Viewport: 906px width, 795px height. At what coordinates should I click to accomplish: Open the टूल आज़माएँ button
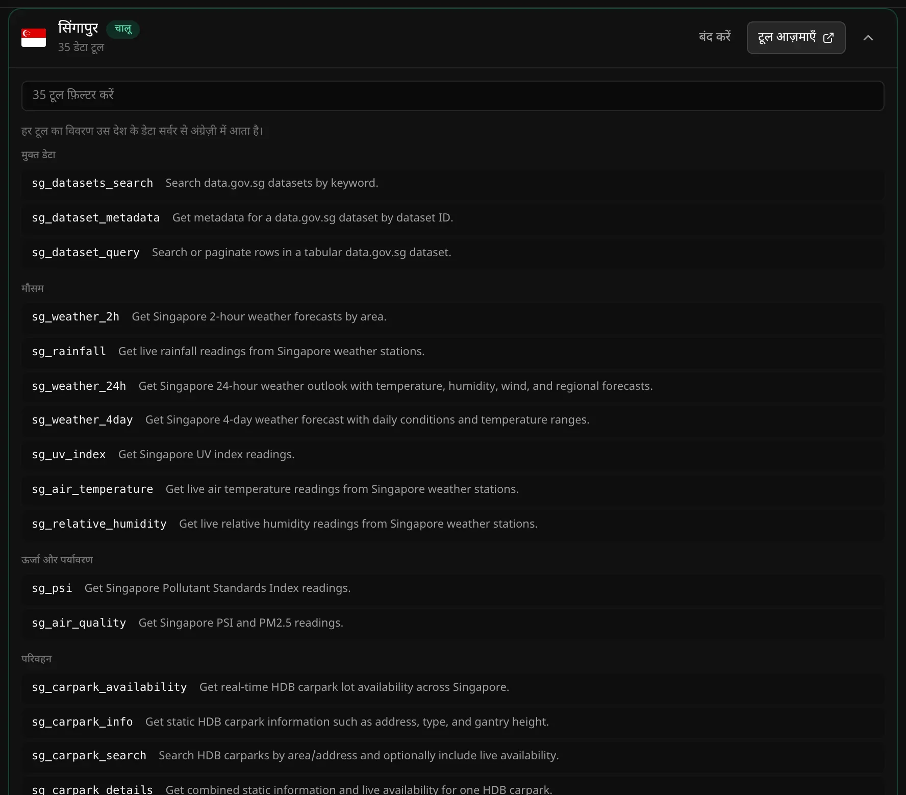[x=796, y=38]
